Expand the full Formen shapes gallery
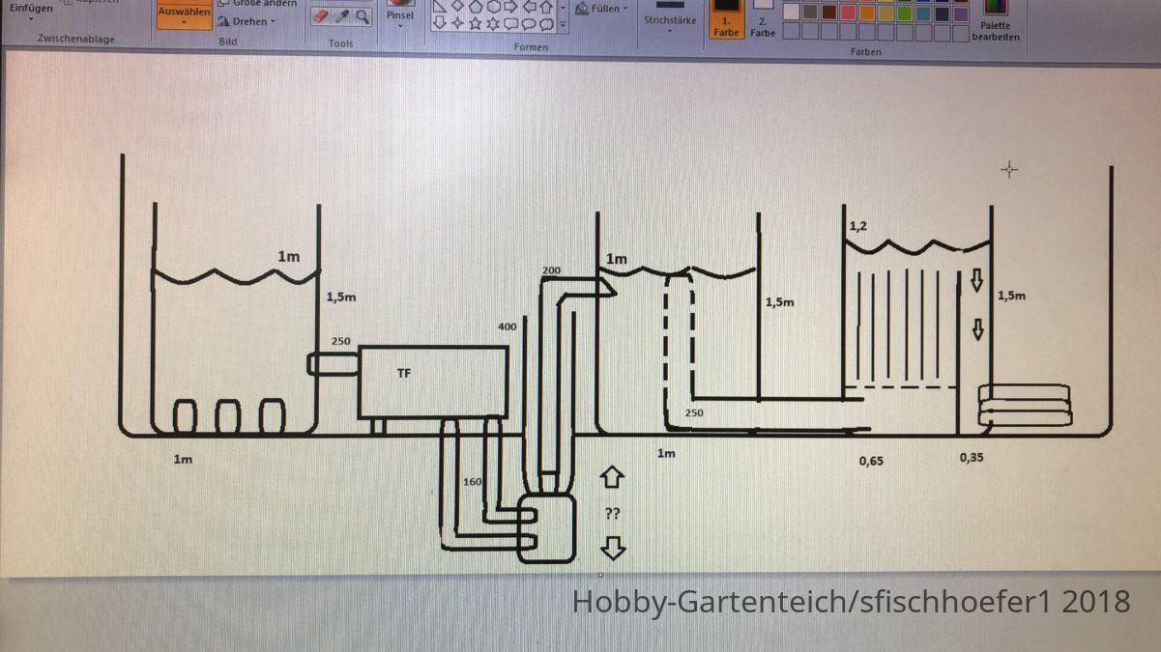The height and width of the screenshot is (652, 1161). pyautogui.click(x=563, y=23)
